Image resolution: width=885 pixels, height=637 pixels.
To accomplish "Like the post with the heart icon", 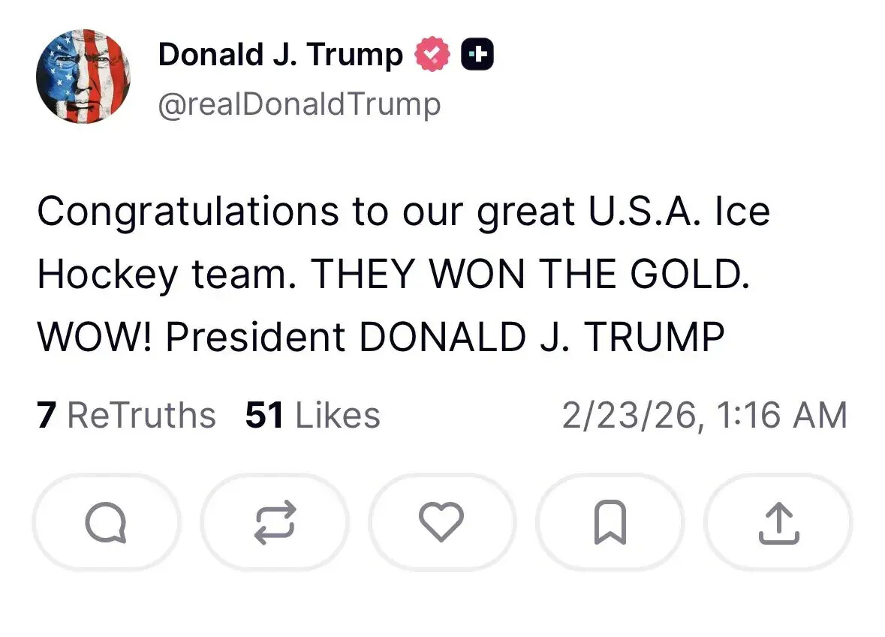I will click(441, 522).
